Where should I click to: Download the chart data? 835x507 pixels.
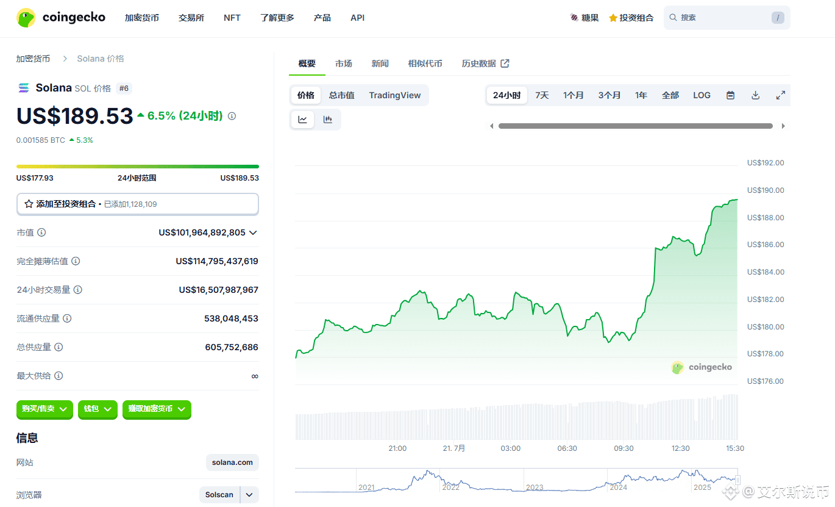(x=755, y=95)
